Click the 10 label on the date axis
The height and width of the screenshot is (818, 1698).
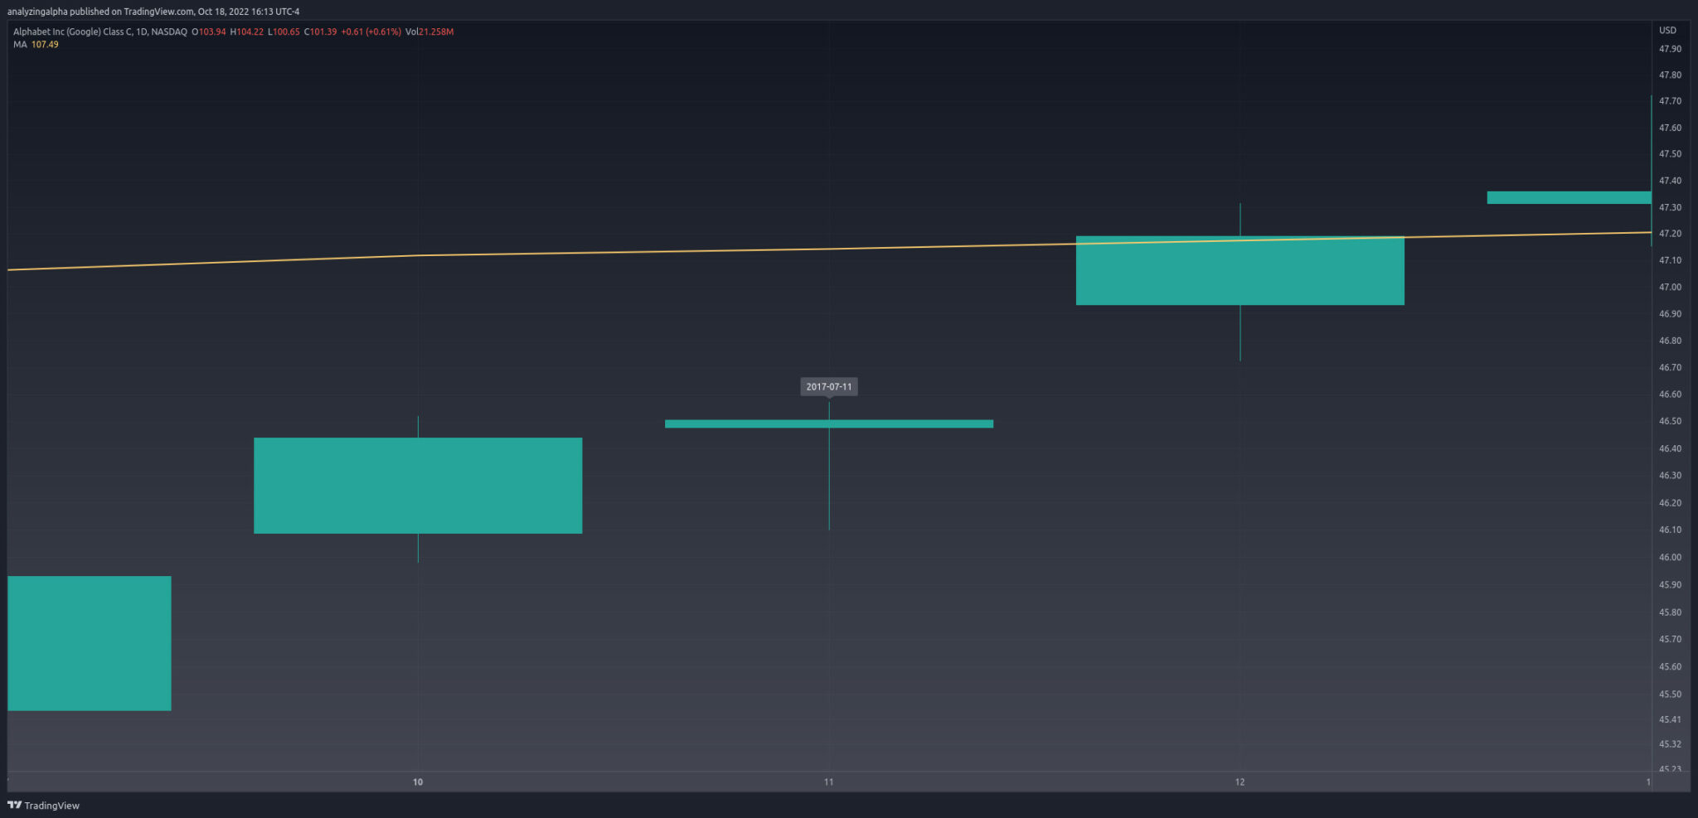coord(418,782)
